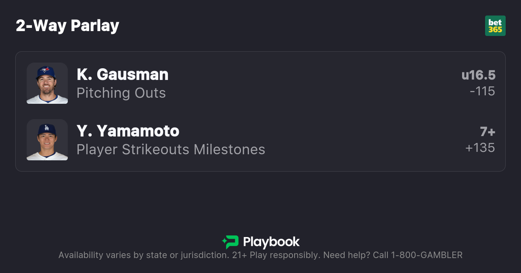Click the Dodgers cap logo on Yamamoto's photo
The image size is (521, 273).
tap(47, 128)
